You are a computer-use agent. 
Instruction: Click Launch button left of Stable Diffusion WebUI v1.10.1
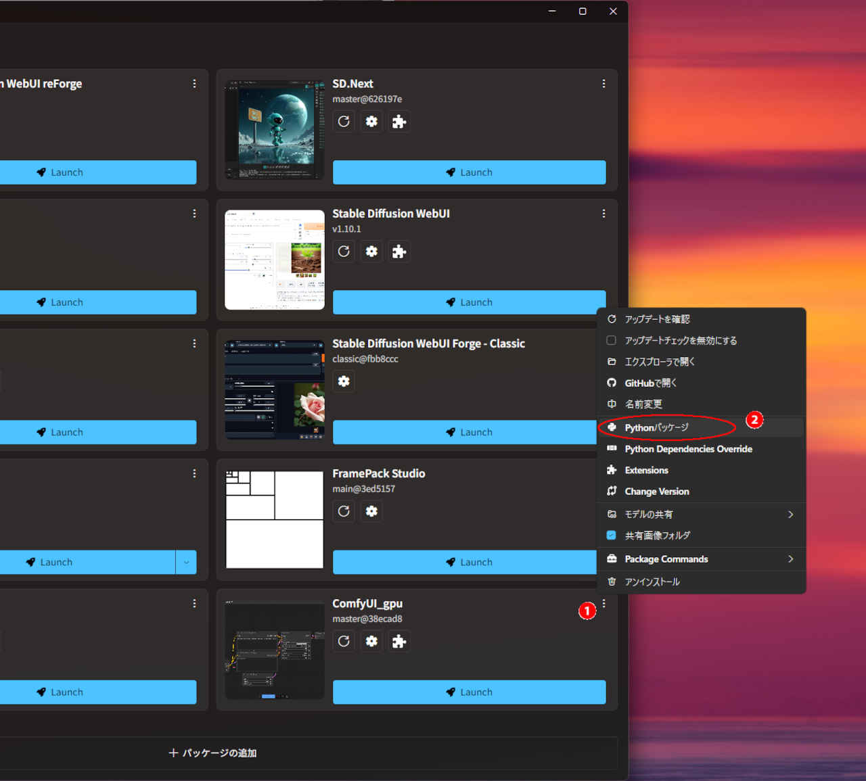98,302
